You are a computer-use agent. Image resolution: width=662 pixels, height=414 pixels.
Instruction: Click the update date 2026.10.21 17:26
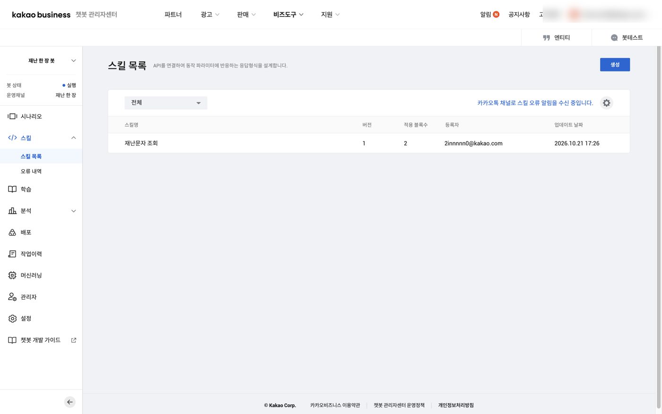coord(577,143)
